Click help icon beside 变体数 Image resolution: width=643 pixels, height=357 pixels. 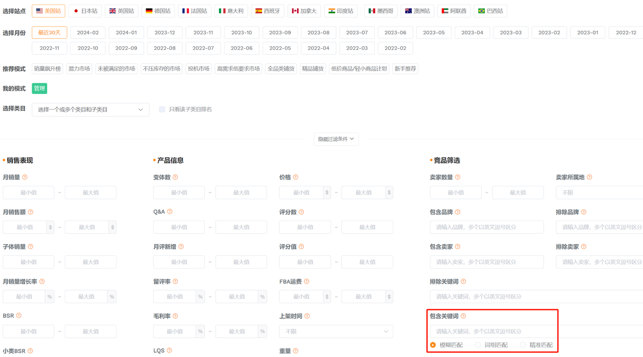(x=175, y=177)
